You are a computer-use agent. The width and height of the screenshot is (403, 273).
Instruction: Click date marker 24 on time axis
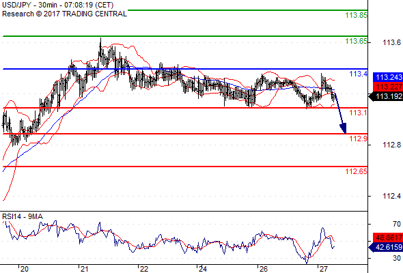(x=203, y=269)
